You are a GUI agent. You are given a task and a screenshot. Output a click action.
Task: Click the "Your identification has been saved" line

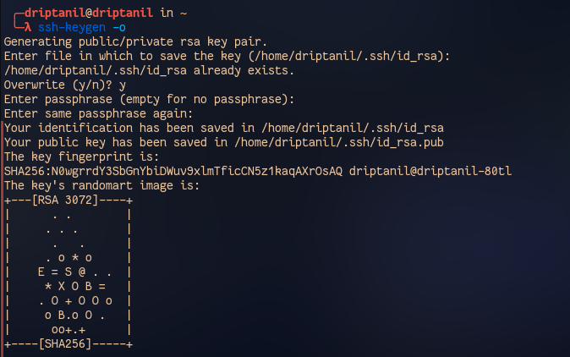[x=224, y=128]
